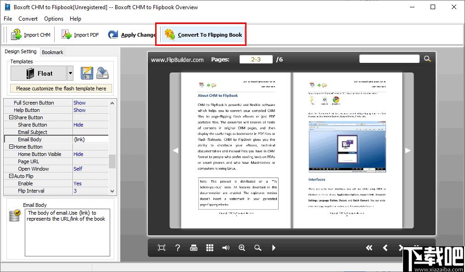Click the pages number field showing 2-3
Screen dimensions: 465x272
coord(256,59)
